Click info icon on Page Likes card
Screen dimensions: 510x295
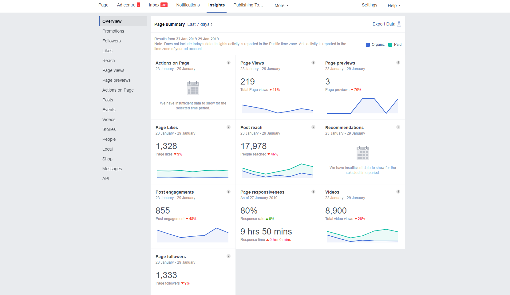(228, 127)
